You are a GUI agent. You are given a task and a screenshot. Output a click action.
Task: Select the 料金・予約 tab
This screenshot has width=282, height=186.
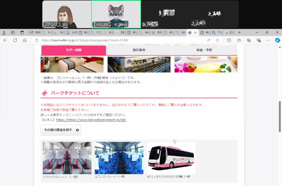[204, 50]
